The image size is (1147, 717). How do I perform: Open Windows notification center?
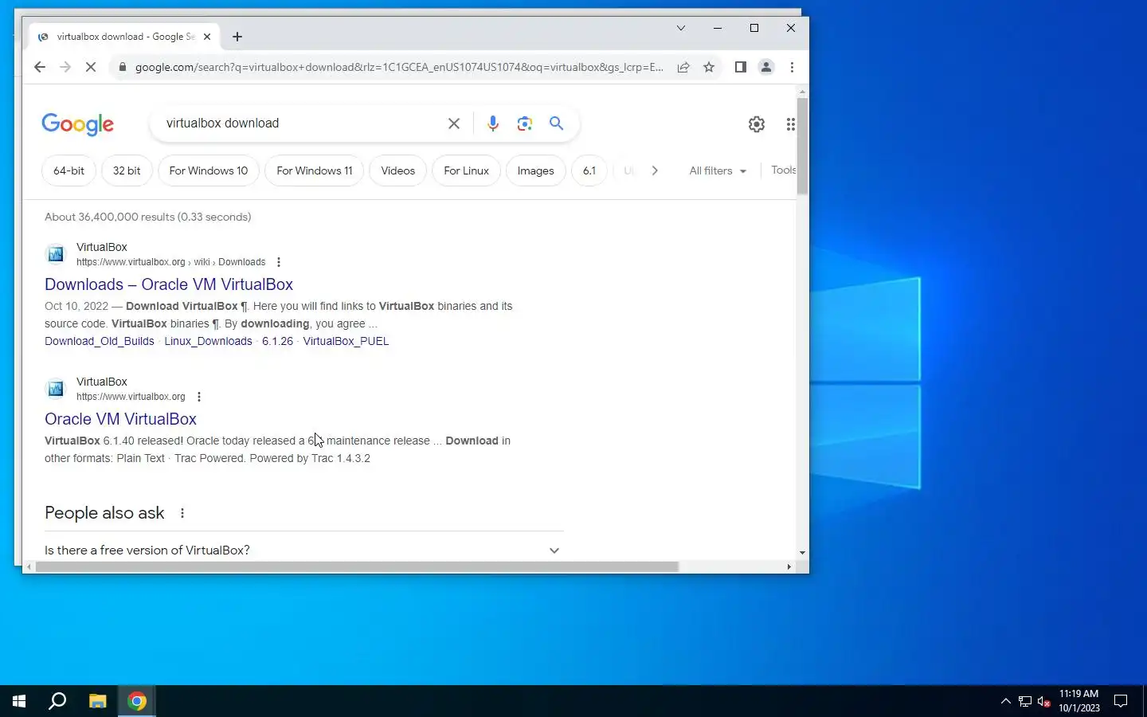tap(1121, 701)
